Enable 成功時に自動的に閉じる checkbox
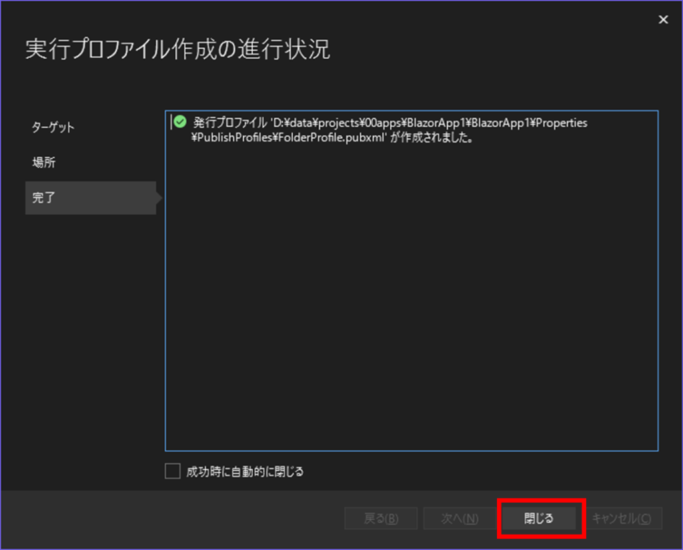The height and width of the screenshot is (550, 683). click(x=173, y=471)
